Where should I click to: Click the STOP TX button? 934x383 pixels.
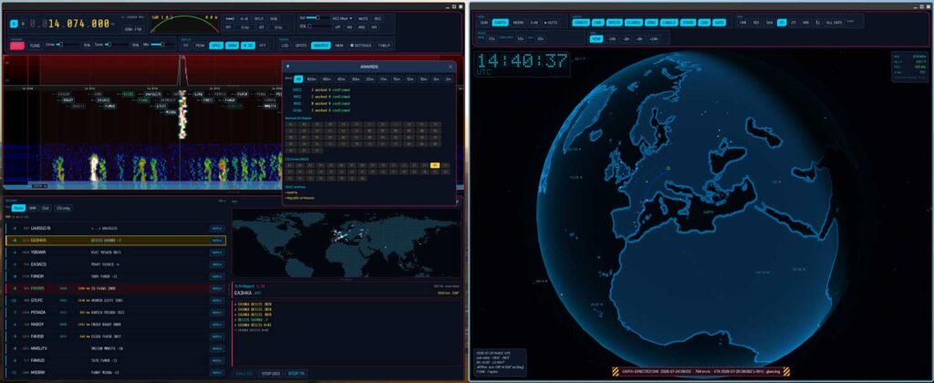(296, 374)
